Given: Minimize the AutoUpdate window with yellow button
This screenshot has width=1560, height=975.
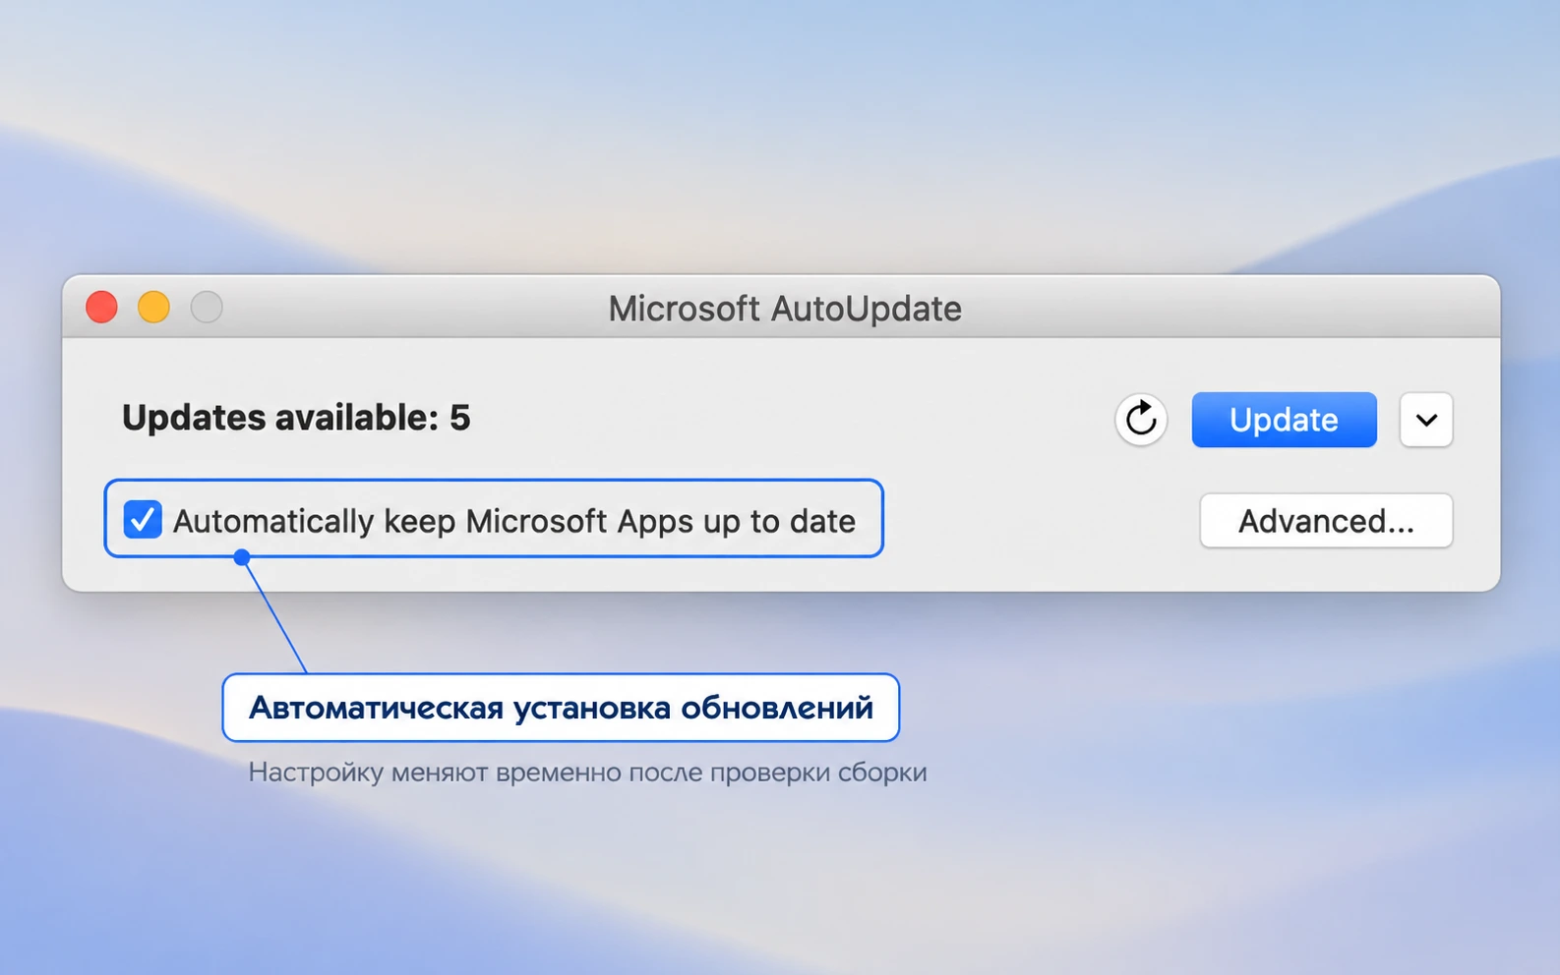Looking at the screenshot, I should coord(153,308).
